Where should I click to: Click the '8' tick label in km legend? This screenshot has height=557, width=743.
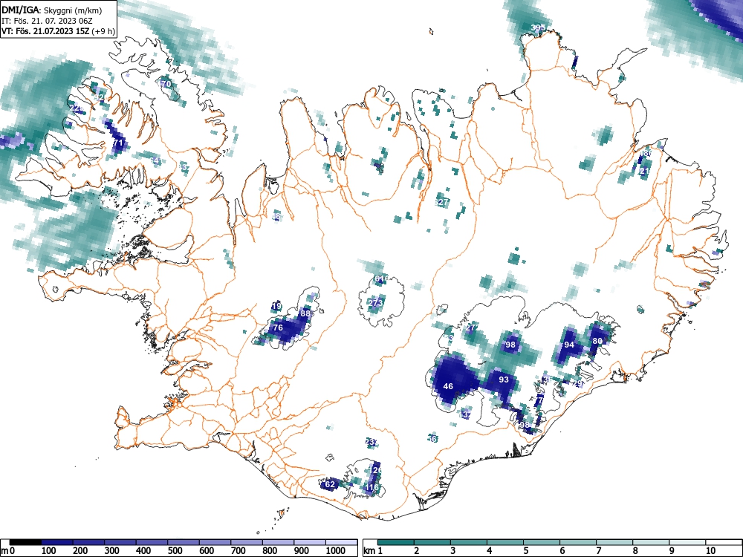[x=635, y=551]
